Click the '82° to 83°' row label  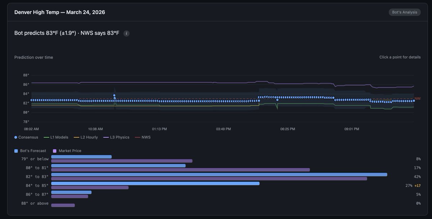[x=37, y=177]
